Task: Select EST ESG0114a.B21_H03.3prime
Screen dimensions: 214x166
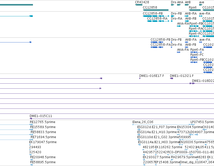Action: click(x=159, y=142)
